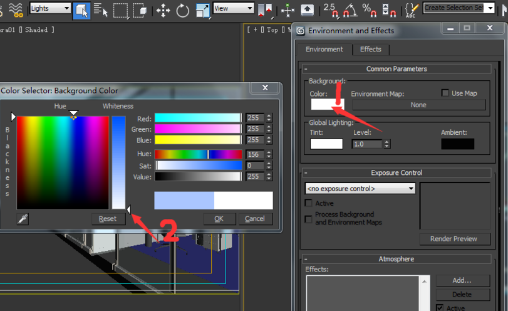Open the View reference coordinate dropdown
Screen dimensions: 508x311
[x=233, y=8]
